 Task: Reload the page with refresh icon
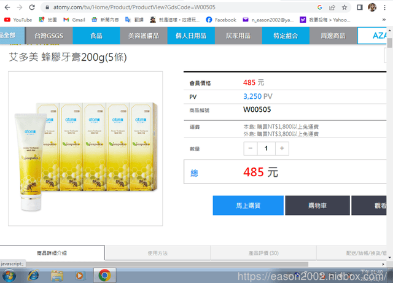click(x=32, y=7)
